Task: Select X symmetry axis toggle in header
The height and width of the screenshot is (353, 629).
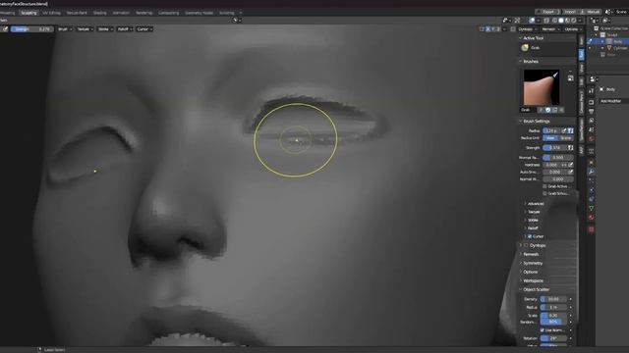Action: click(x=488, y=29)
